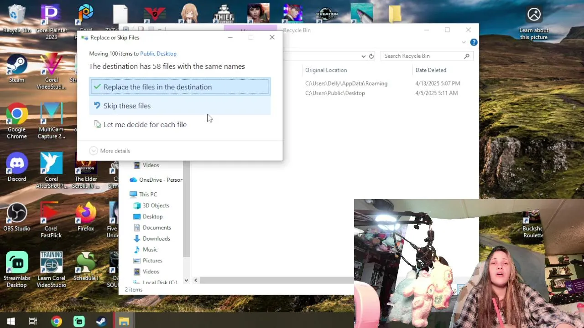The width and height of the screenshot is (584, 328).
Task: Select the AppData\Roaming location row
Action: [x=346, y=83]
